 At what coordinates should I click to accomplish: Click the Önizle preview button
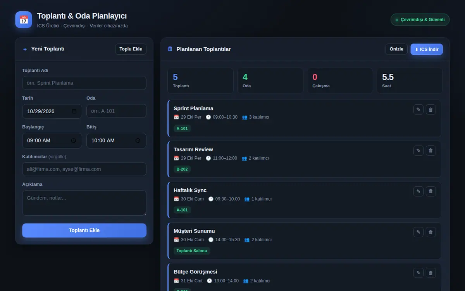coord(396,49)
